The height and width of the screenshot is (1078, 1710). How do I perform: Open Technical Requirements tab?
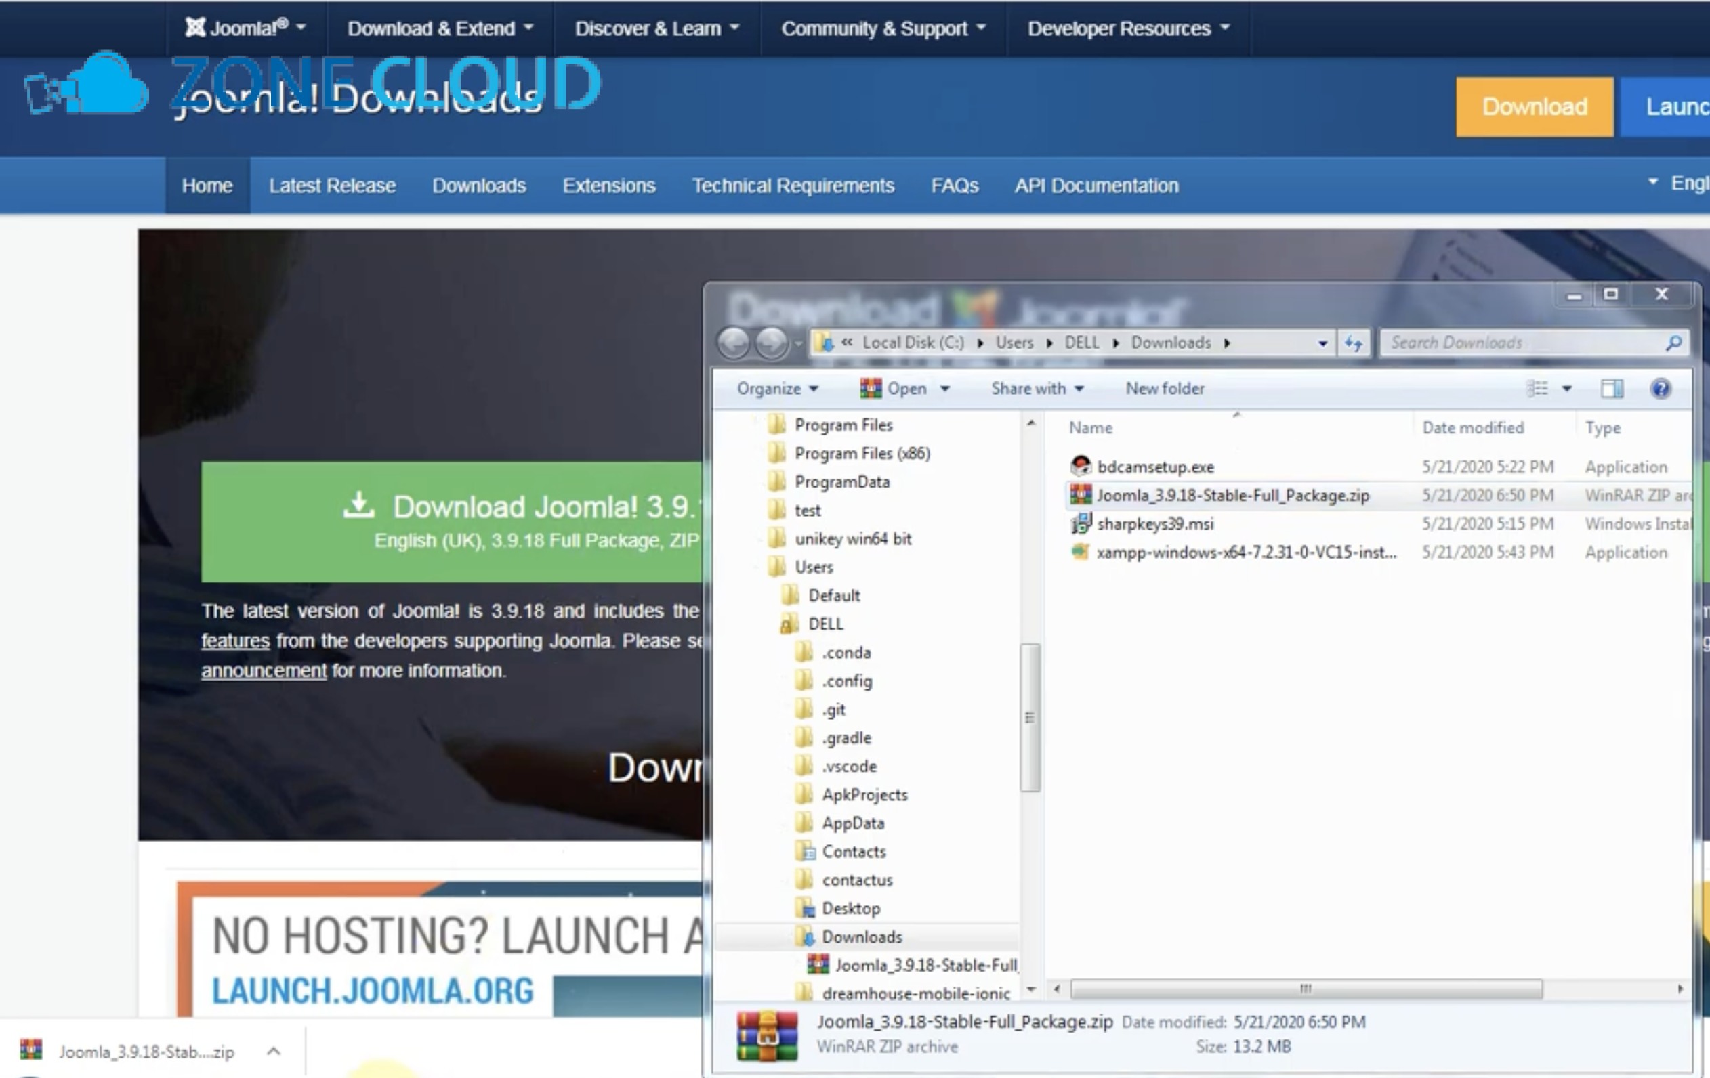pos(793,186)
